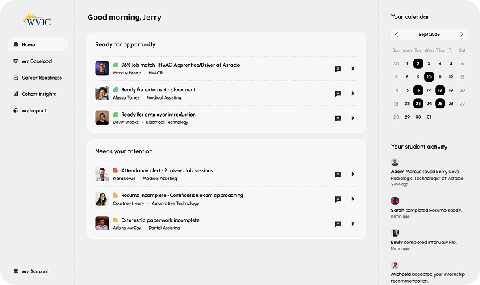Viewport: 480px width, 285px height.
Task: Click yellow status tag on Resume incomplete
Action: click(115, 195)
